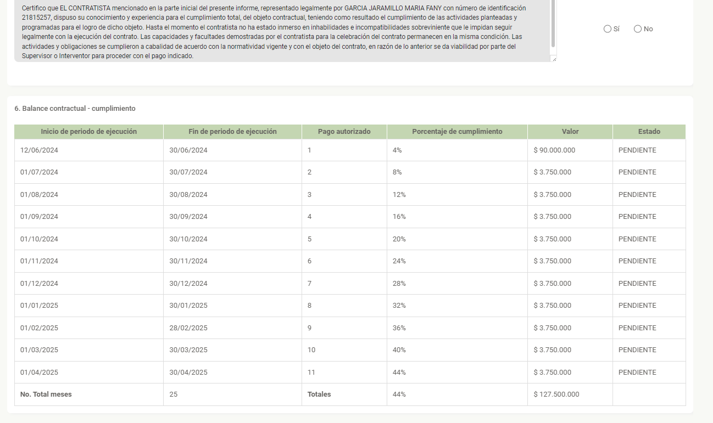Image resolution: width=713 pixels, height=423 pixels.
Task: Click the "20%" compliance percentage cell
Action: (x=457, y=239)
